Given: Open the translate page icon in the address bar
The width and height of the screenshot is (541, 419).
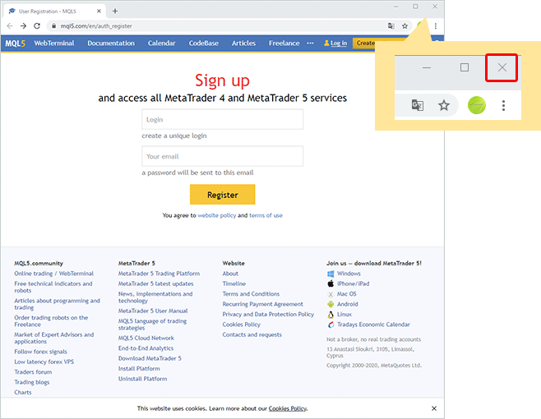Looking at the screenshot, I should point(391,25).
